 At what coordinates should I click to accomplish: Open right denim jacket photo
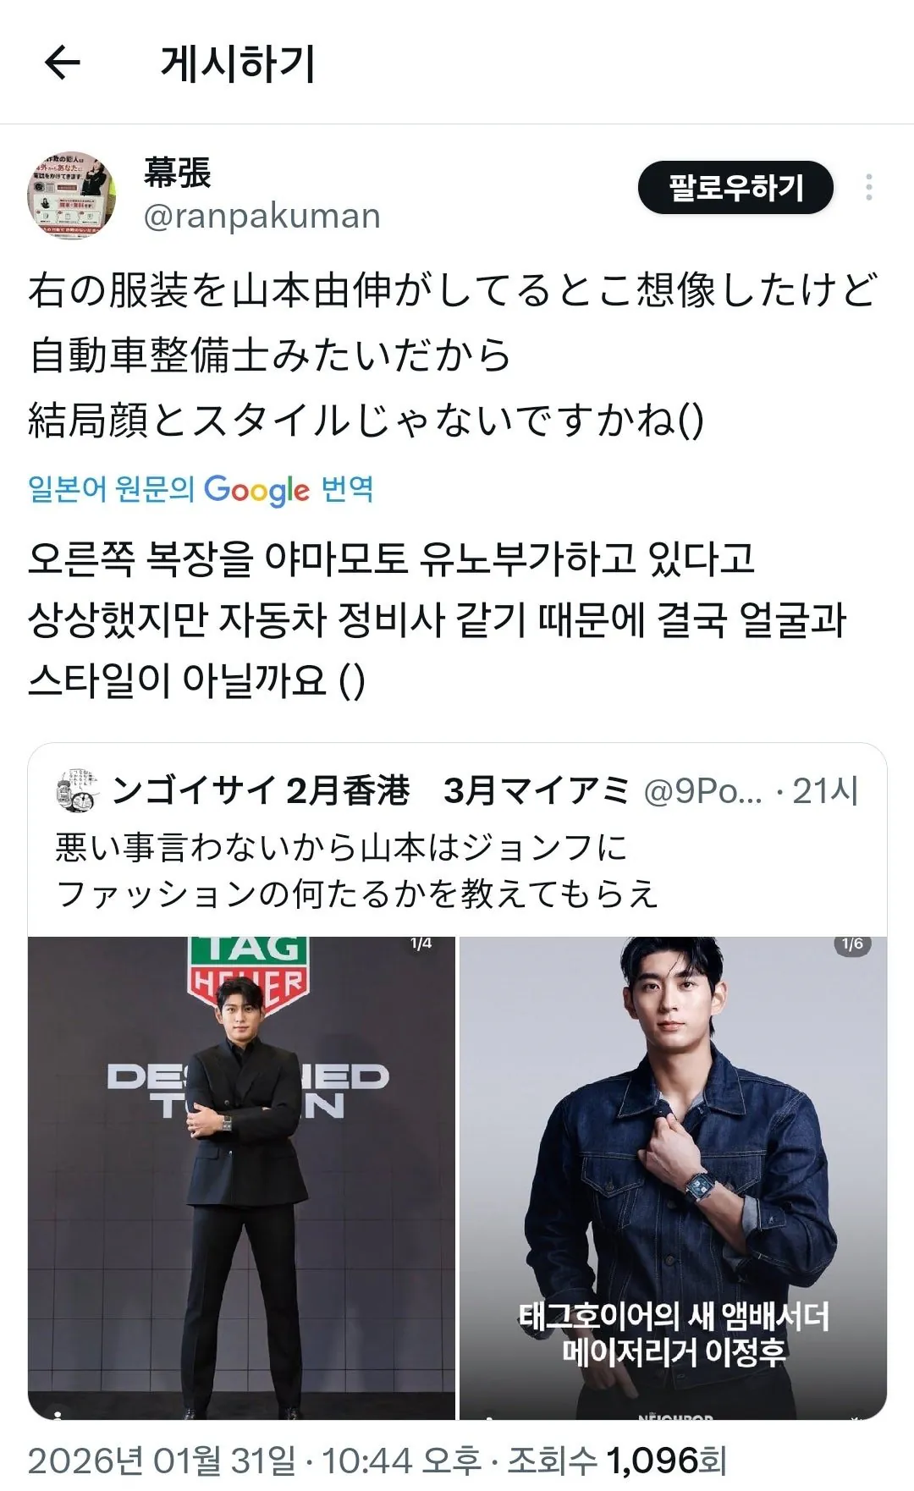coord(674,1178)
